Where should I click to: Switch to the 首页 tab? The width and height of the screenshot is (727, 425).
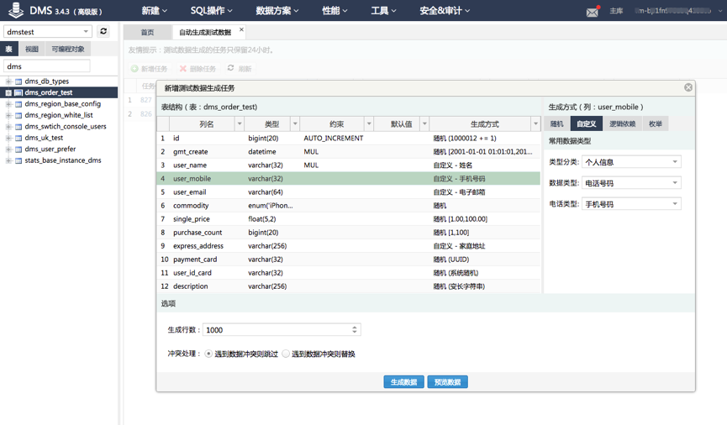click(147, 32)
